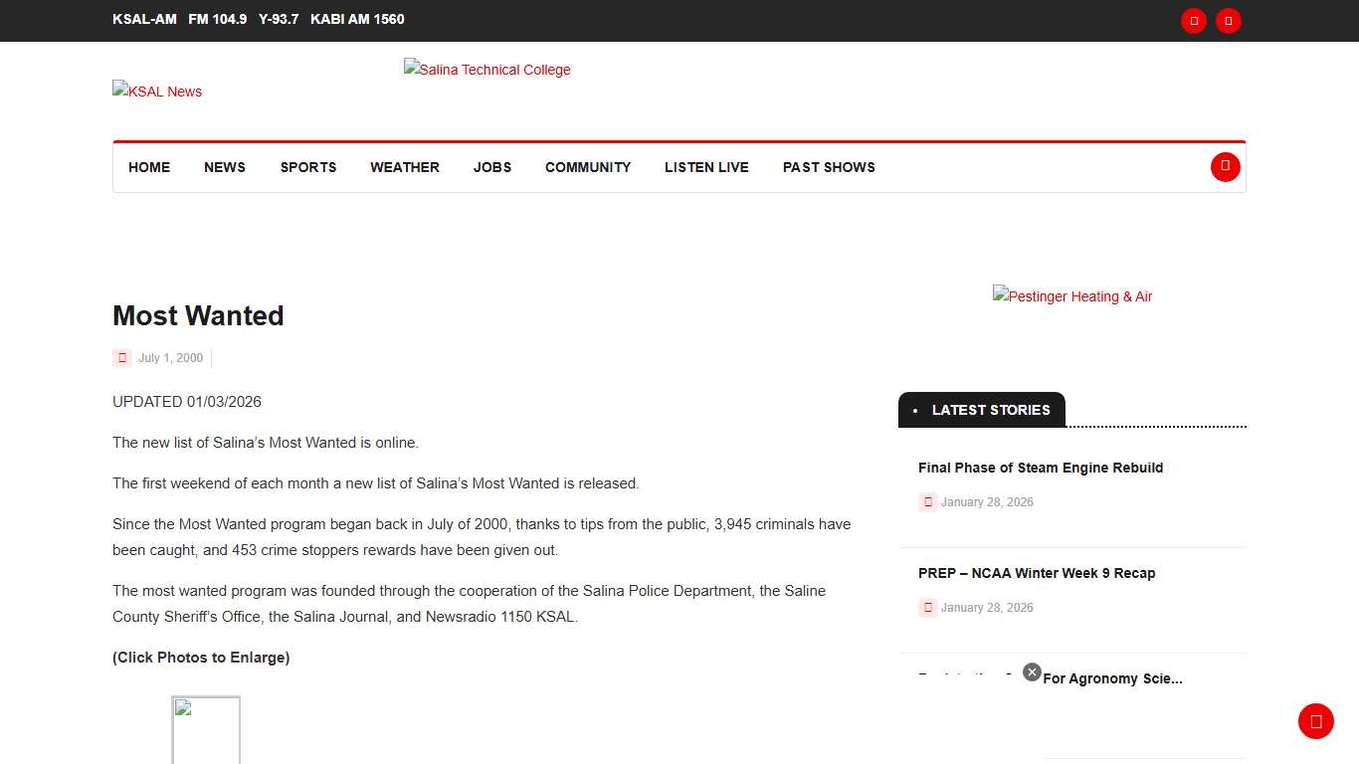This screenshot has height=764, width=1359.
Task: Open the Salina Technical College banner
Action: (x=487, y=70)
